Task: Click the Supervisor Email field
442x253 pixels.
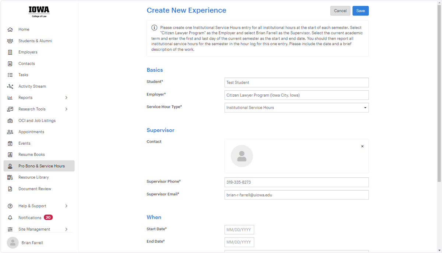Action: 297,195
